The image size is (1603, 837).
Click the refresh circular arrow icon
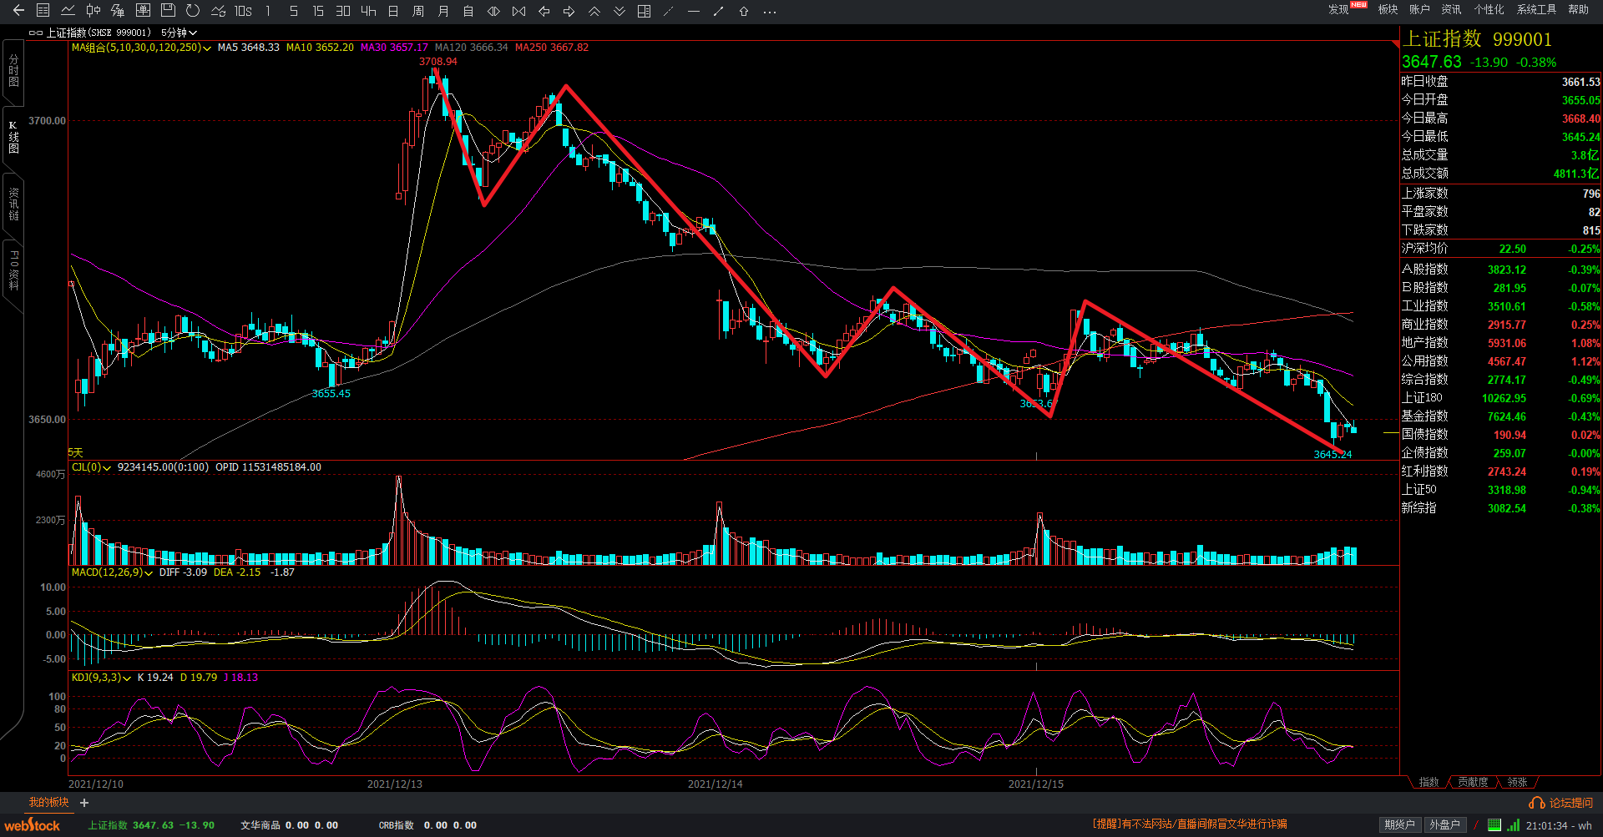(x=193, y=11)
